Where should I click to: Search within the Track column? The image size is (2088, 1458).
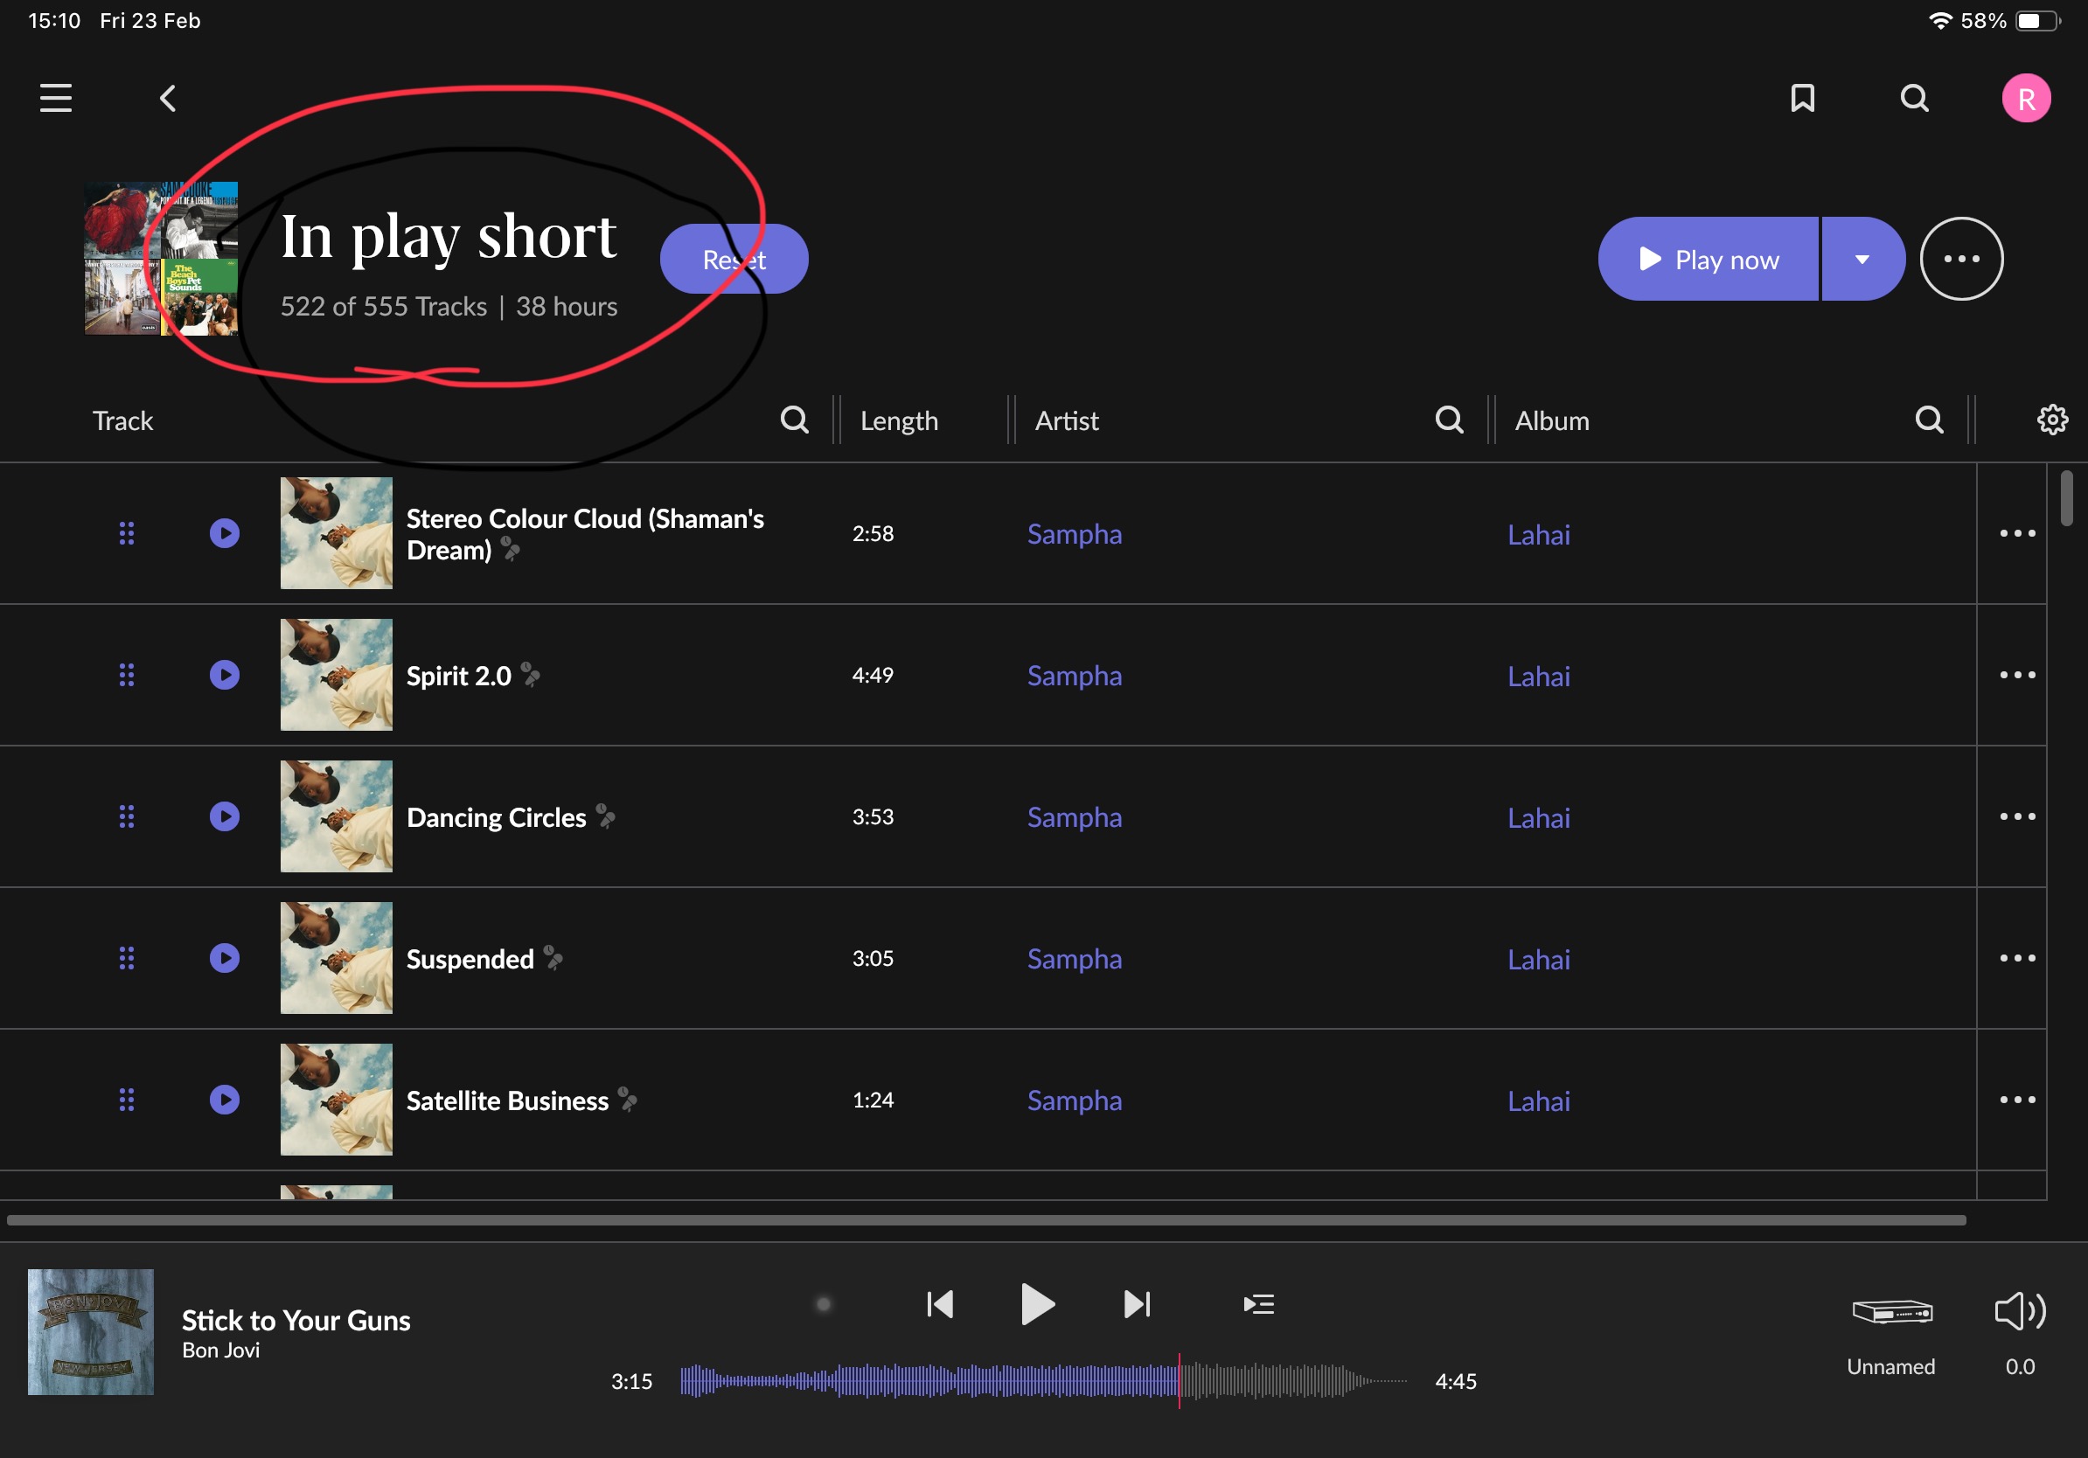coord(793,420)
